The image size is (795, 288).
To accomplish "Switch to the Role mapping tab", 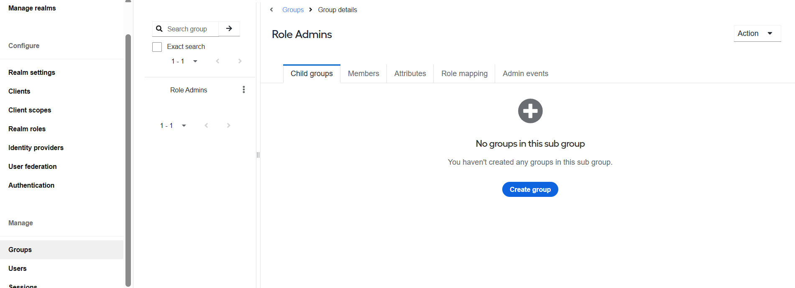I will coord(464,74).
